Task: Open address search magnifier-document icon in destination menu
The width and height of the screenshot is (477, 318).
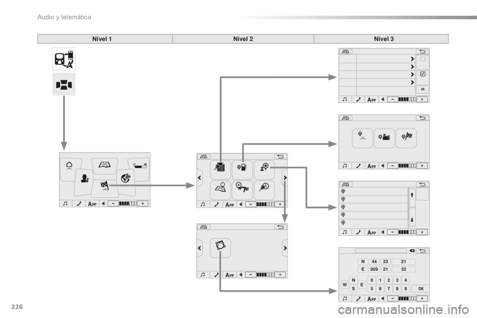Action: click(220, 167)
